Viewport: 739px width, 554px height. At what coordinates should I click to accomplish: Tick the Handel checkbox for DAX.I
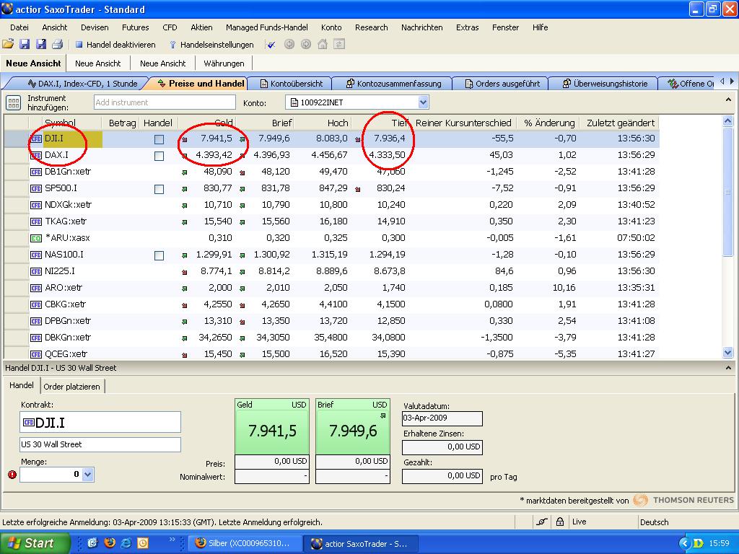point(159,156)
